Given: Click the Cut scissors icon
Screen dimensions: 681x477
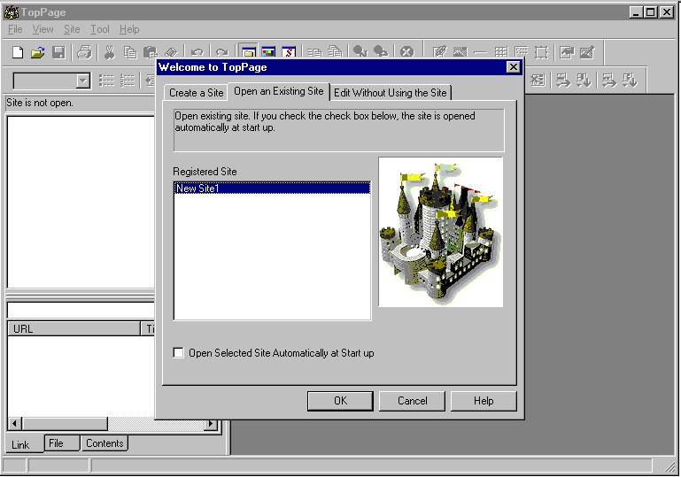Looking at the screenshot, I should 110,53.
